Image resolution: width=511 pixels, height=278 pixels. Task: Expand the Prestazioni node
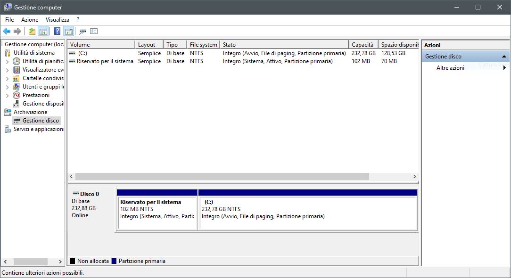tap(7, 96)
